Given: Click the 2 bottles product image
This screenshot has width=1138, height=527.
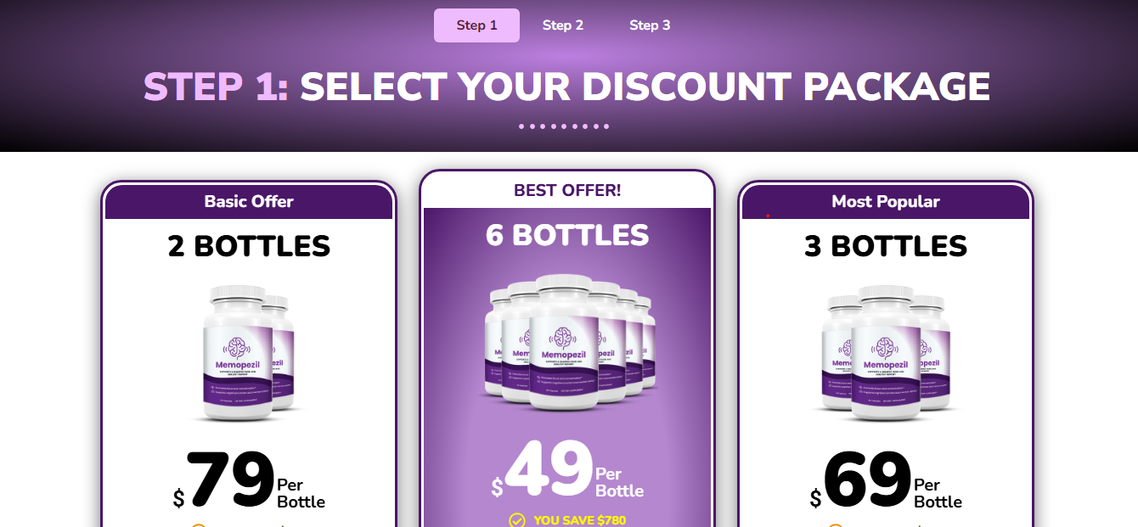Looking at the screenshot, I should [x=249, y=352].
